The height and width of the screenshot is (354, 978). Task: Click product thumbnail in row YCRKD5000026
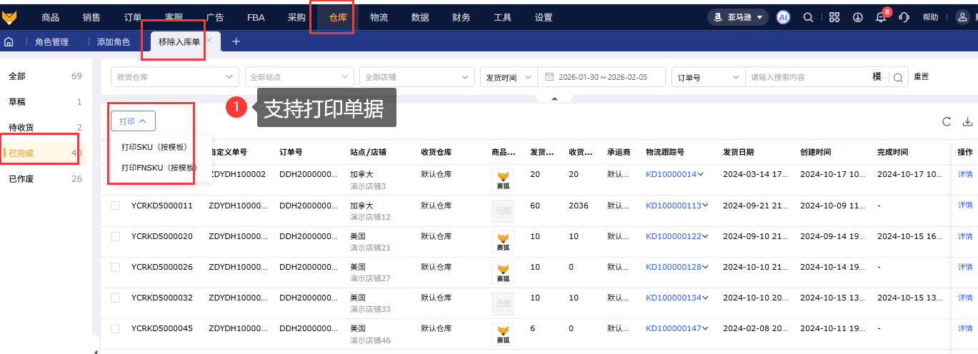pos(503,273)
